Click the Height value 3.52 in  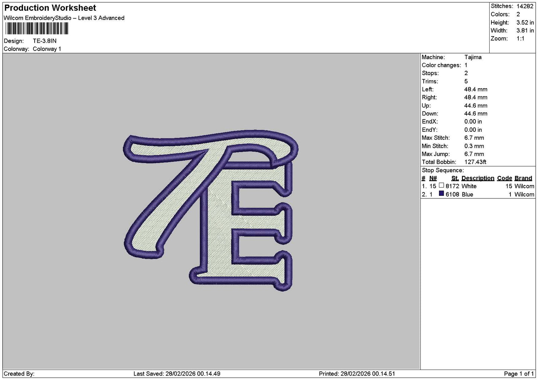[x=525, y=22]
